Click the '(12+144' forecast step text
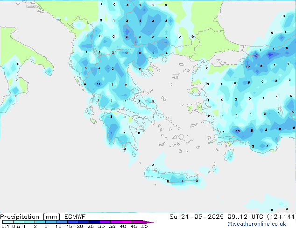The height and width of the screenshot is (228, 296). pos(281,217)
